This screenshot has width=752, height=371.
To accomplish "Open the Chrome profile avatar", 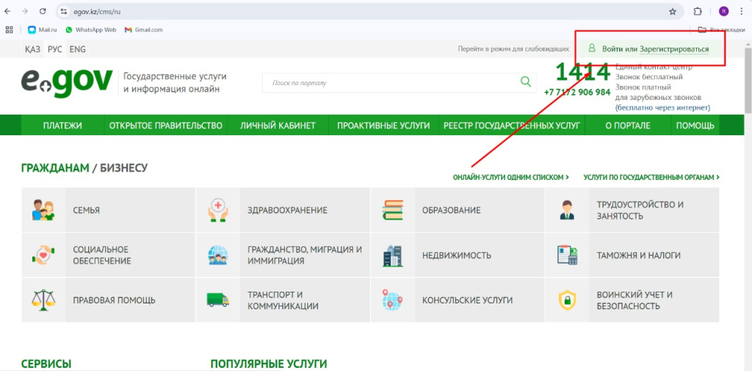I will 723,12.
